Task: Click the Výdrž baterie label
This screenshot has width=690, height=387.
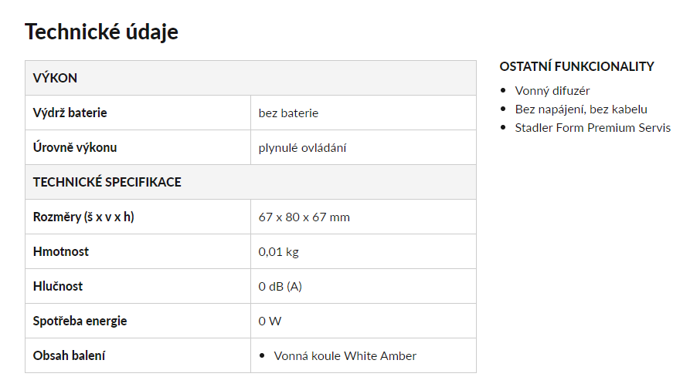Action: tap(70, 113)
